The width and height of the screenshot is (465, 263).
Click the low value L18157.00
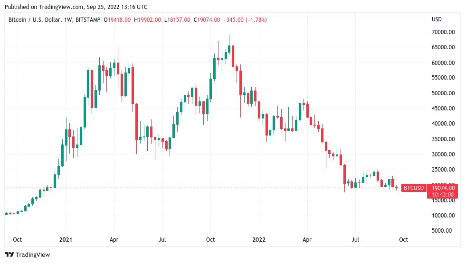(177, 20)
